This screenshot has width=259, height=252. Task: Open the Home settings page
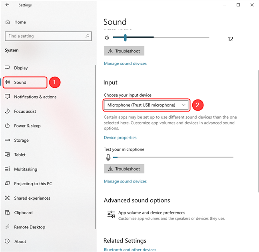20,22
